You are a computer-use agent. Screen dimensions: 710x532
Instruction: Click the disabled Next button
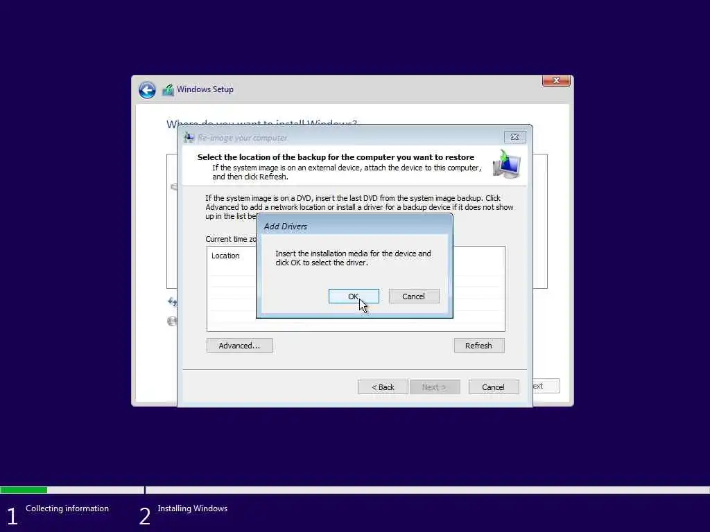pos(434,387)
